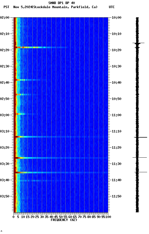Click the seismogram spike near 11:35 UTC
Screen dimensions: 149x234
(x=141, y=172)
